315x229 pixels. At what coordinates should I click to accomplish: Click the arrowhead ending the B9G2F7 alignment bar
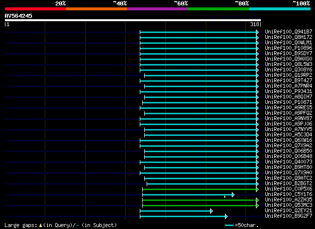226,216
